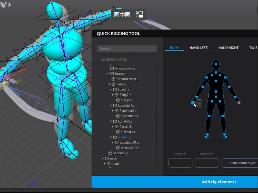
Task: Switch to the HAND LEFT tab
Action: [199, 48]
